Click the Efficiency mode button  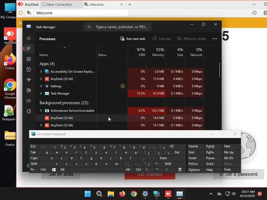pos(191,39)
